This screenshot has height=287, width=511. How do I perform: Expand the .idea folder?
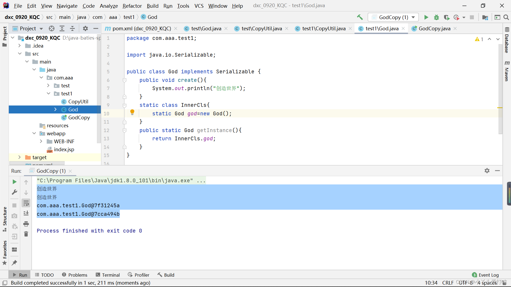tap(20, 46)
